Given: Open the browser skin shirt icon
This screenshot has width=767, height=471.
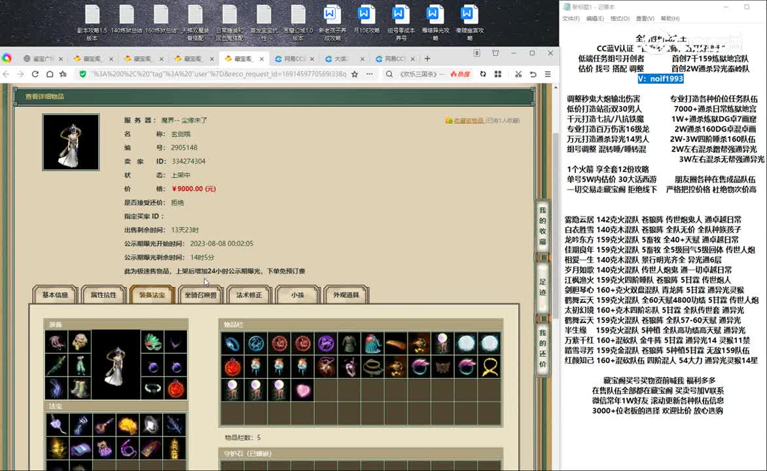Looking at the screenshot, I should coord(495,53).
